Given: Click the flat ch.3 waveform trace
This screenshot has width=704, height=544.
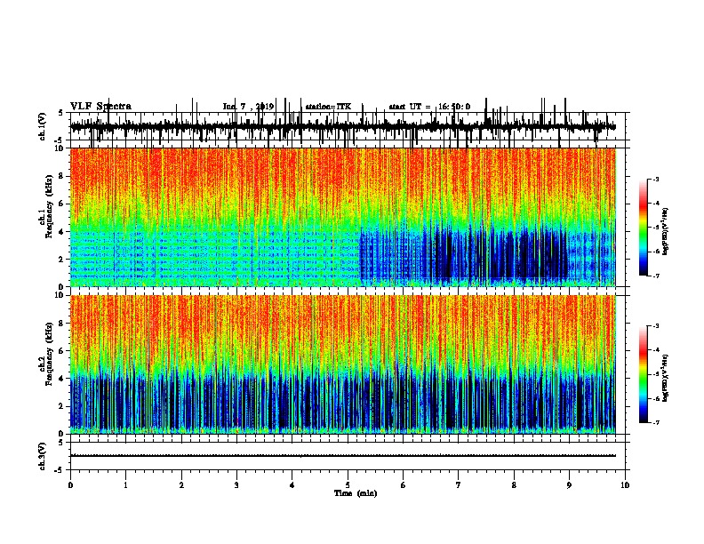Looking at the screenshot, I should pos(343,456).
